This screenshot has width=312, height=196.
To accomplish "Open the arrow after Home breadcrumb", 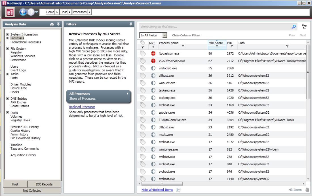I will click(x=57, y=12).
